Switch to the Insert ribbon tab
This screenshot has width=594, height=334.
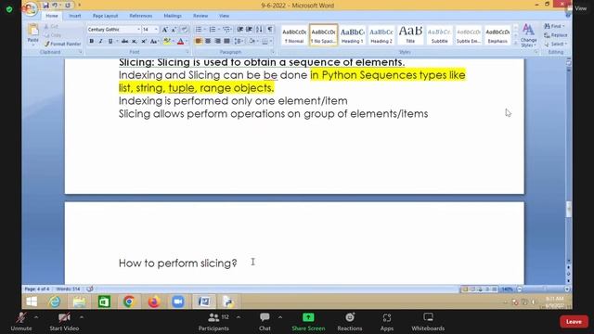[75, 16]
